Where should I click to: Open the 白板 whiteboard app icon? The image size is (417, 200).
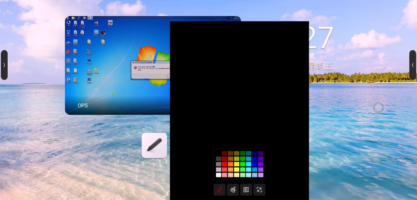click(155, 146)
